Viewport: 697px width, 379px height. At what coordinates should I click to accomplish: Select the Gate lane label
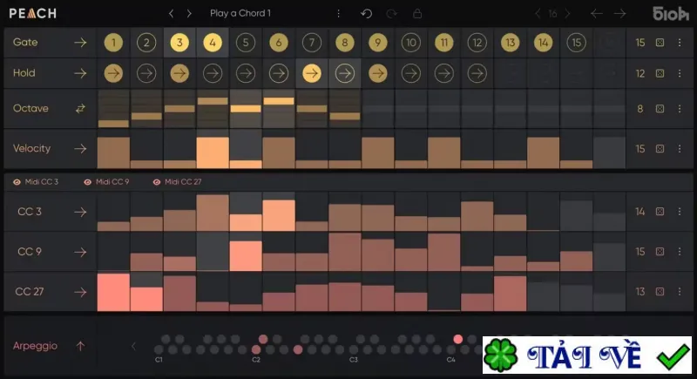(25, 42)
